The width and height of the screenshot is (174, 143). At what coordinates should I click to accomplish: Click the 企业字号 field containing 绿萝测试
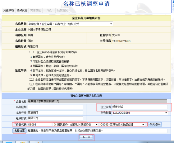point(140,107)
